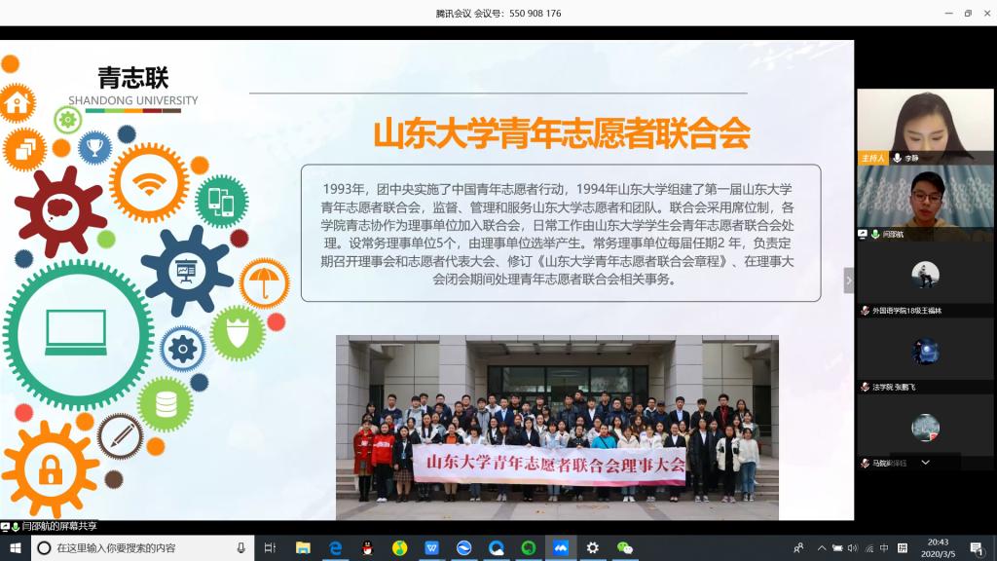Open WeChat from the taskbar
The width and height of the screenshot is (997, 561).
coord(625,548)
